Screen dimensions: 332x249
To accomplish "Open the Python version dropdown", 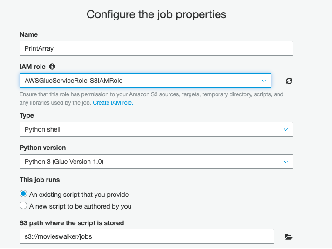I will click(x=156, y=162).
